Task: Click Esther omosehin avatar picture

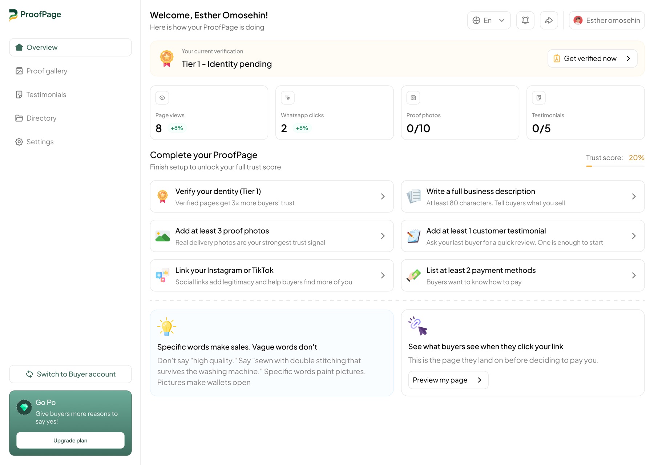Action: (x=578, y=20)
